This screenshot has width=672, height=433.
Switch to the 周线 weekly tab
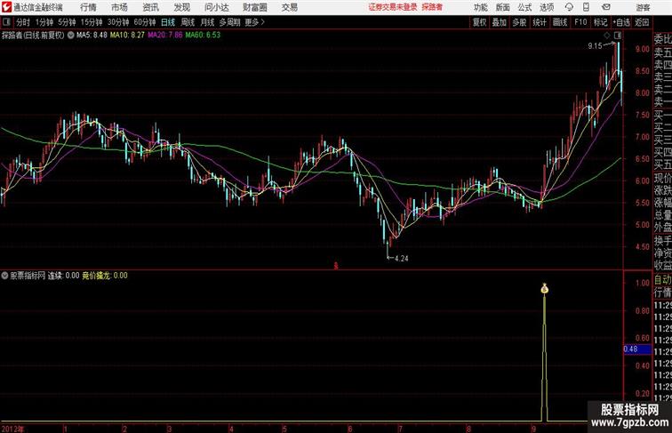click(x=188, y=22)
